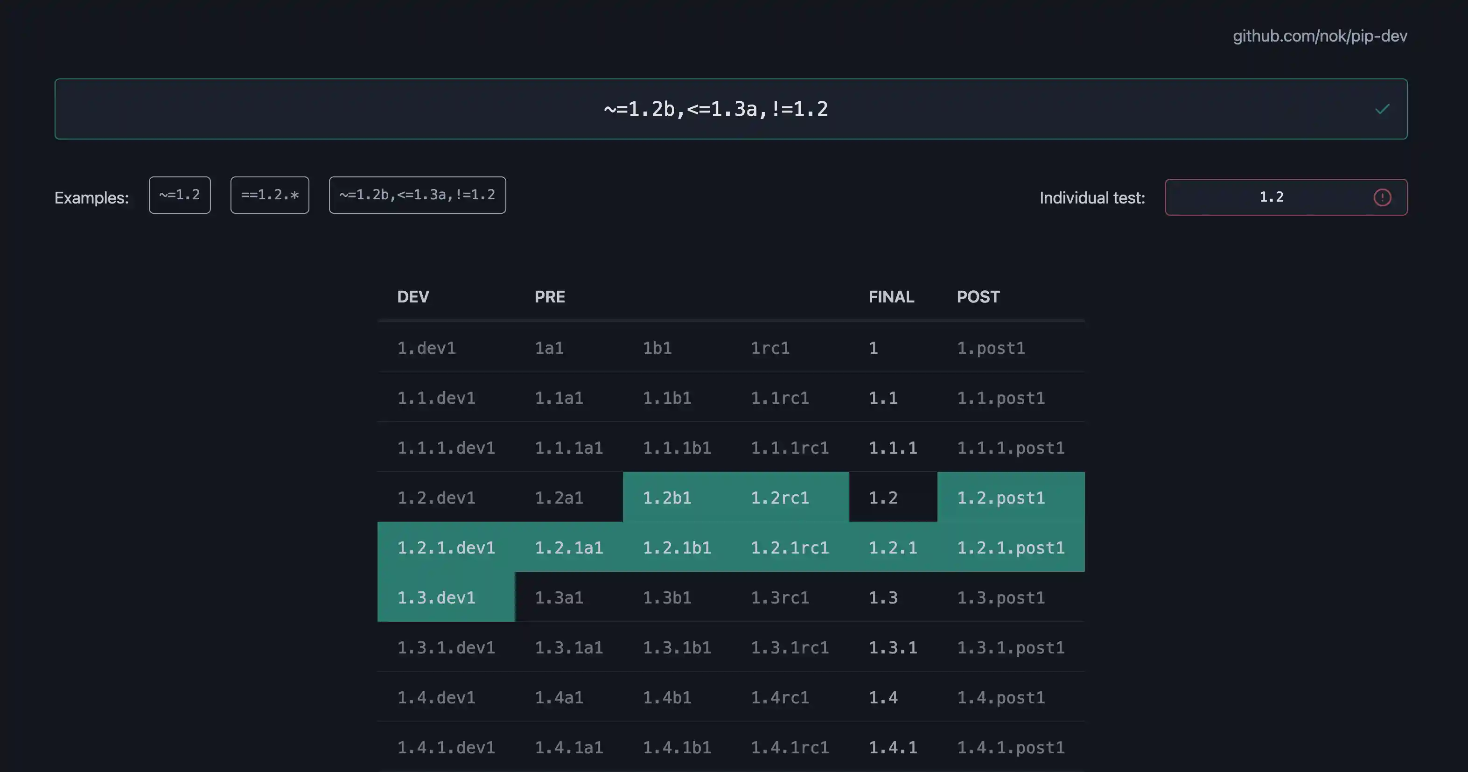Select the POST column header

(978, 296)
